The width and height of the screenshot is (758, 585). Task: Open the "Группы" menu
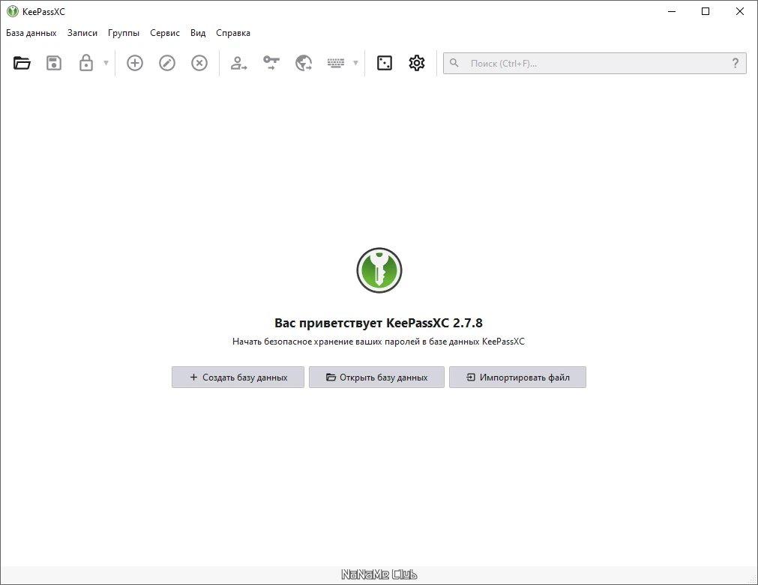coord(123,33)
